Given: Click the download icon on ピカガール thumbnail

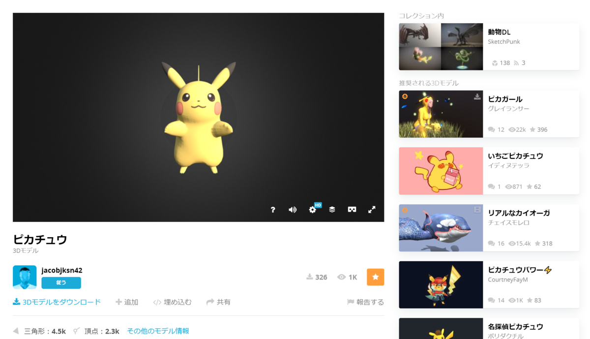Looking at the screenshot, I should click(477, 97).
